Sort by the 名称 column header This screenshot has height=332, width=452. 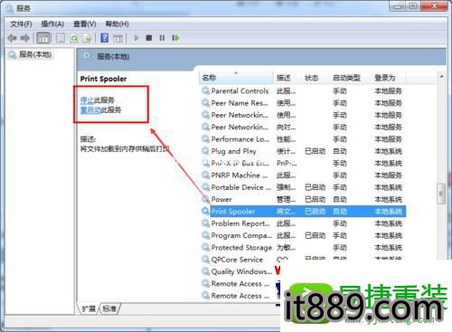pyautogui.click(x=236, y=78)
